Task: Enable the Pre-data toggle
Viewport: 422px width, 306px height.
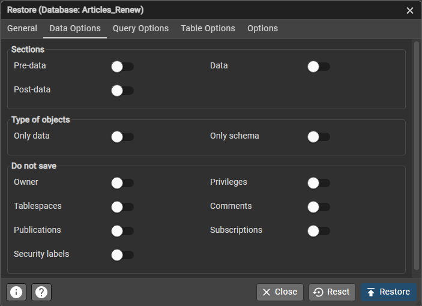Action: pyautogui.click(x=122, y=67)
